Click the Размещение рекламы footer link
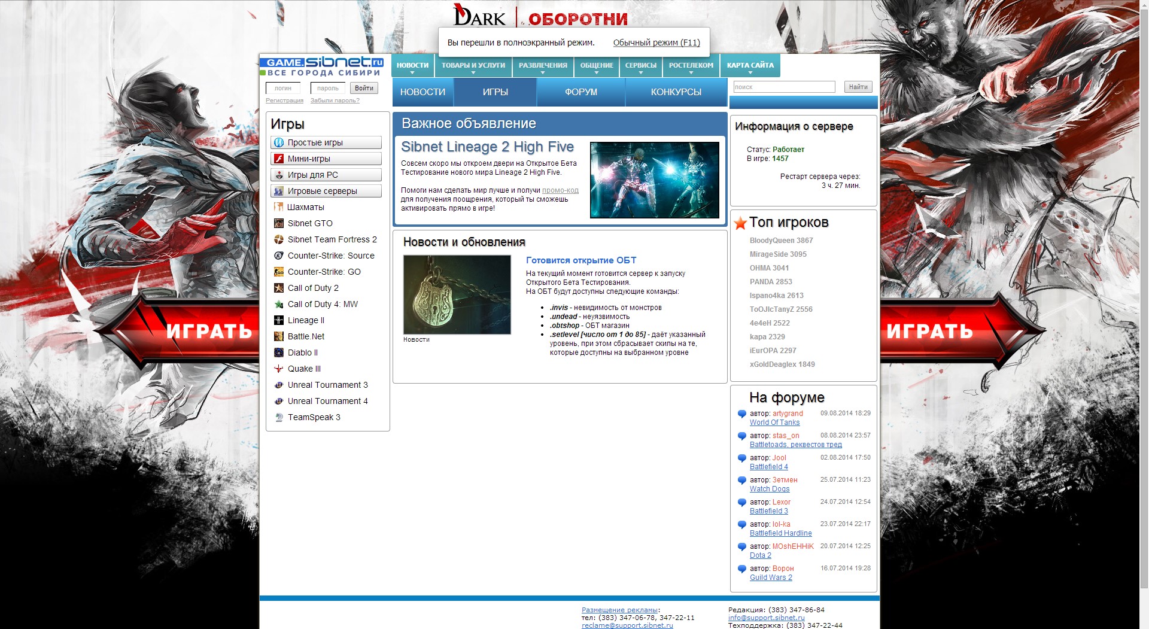The image size is (1149, 629). pyautogui.click(x=619, y=610)
